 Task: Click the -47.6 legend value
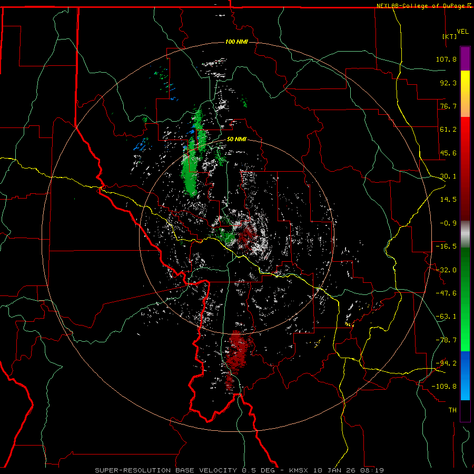click(x=446, y=293)
